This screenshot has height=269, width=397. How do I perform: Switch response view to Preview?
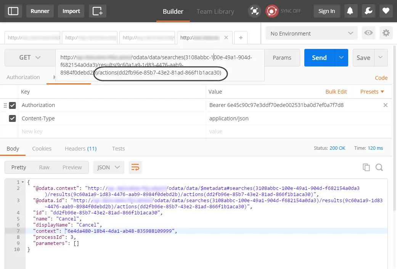tap(72, 167)
